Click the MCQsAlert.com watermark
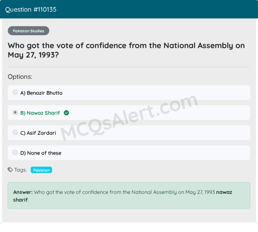258x232 pixels. [x=129, y=118]
